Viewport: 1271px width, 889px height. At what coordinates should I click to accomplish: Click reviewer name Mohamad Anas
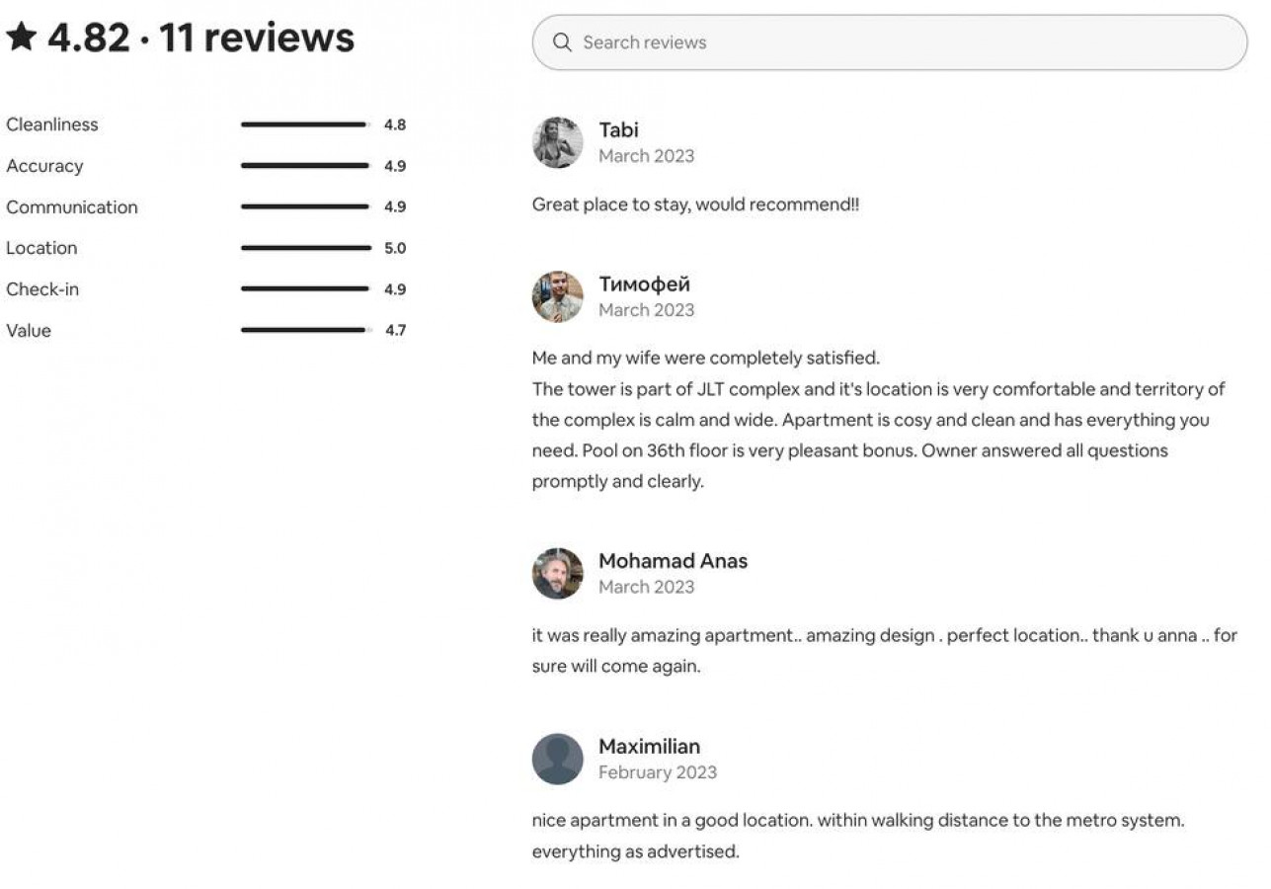pyautogui.click(x=673, y=560)
